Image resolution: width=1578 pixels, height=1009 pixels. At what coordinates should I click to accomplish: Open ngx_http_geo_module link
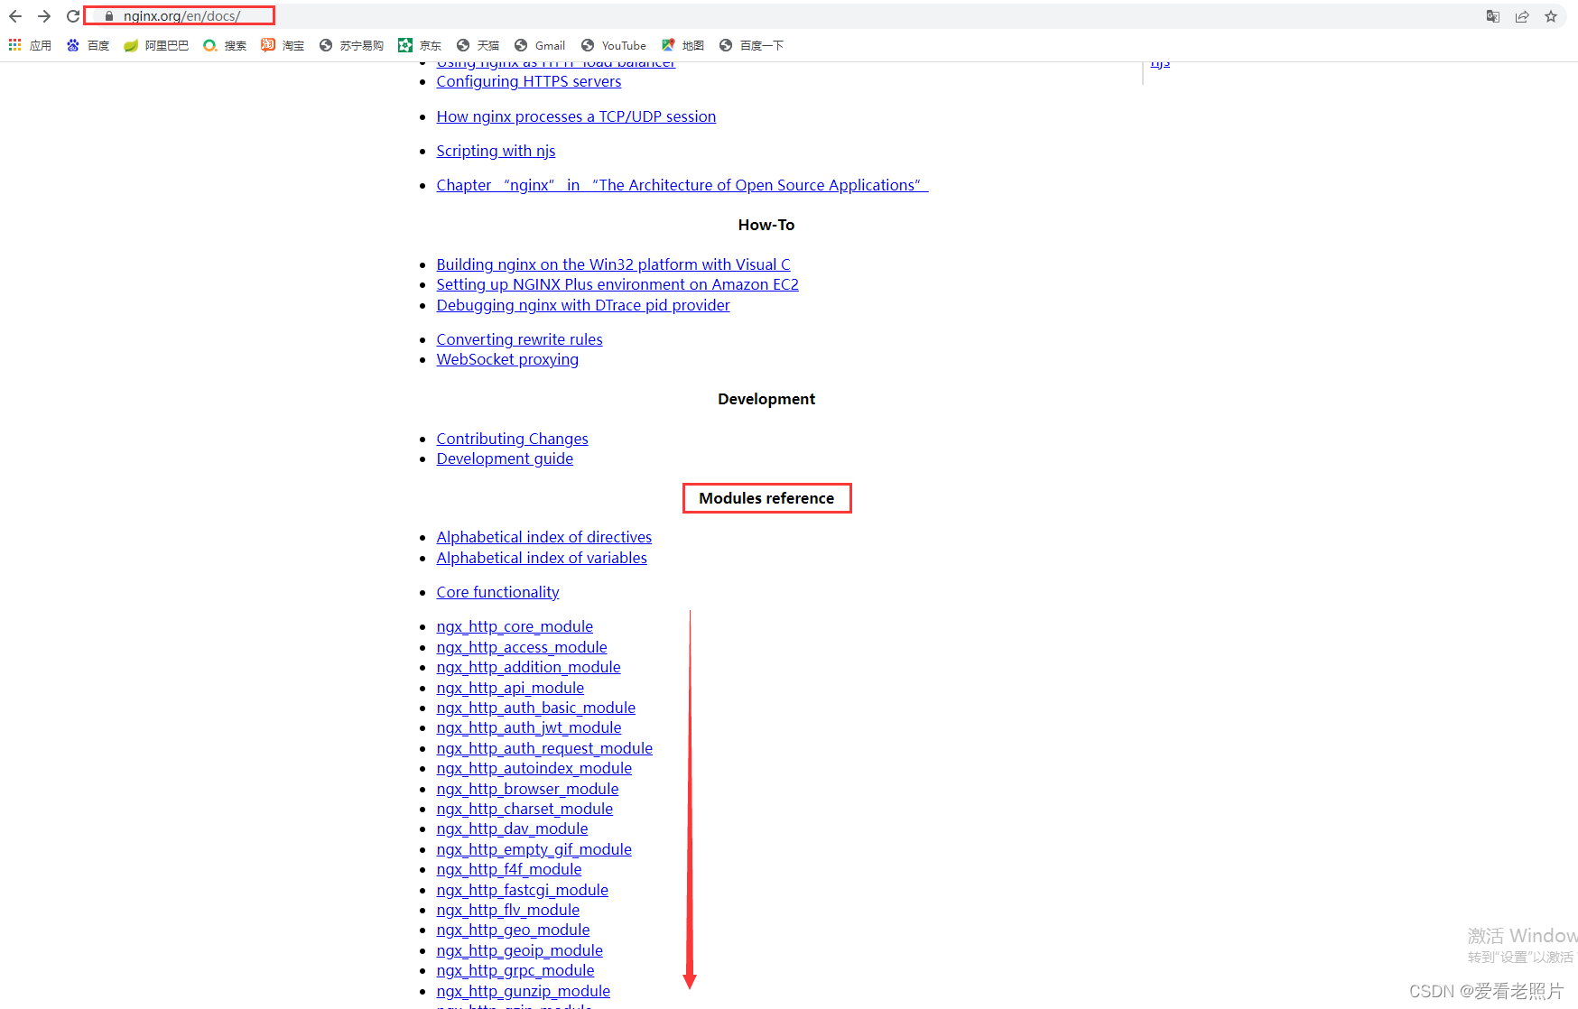pyautogui.click(x=513, y=930)
